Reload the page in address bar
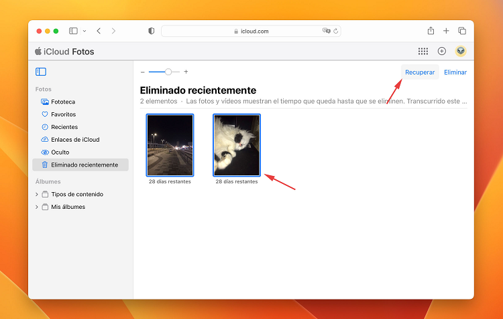 tap(336, 31)
